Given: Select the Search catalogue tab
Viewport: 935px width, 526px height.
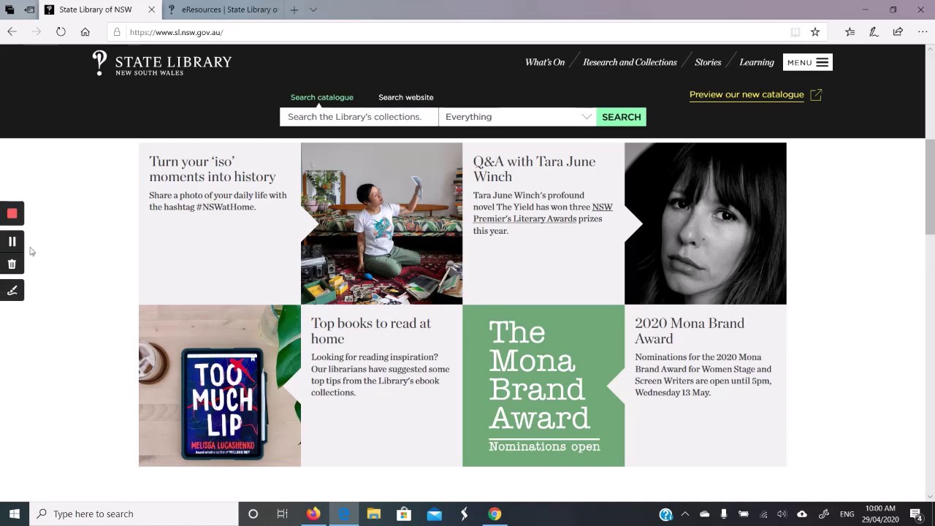Looking at the screenshot, I should 321,97.
